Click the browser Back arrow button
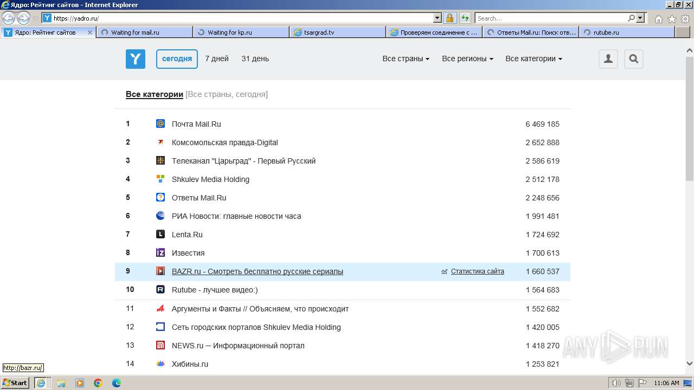 (x=9, y=18)
